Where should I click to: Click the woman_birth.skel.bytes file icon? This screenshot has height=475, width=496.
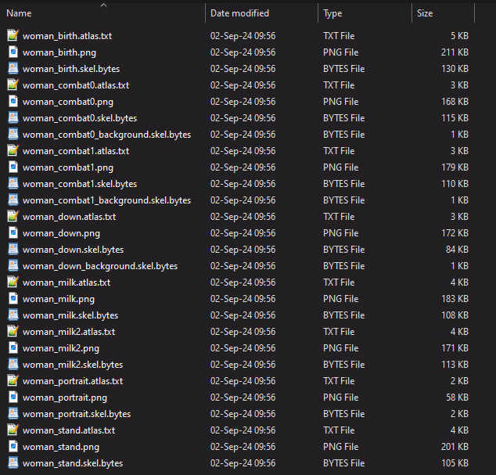click(13, 69)
